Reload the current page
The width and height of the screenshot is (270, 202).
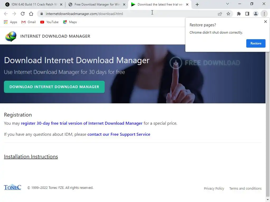click(x=23, y=14)
